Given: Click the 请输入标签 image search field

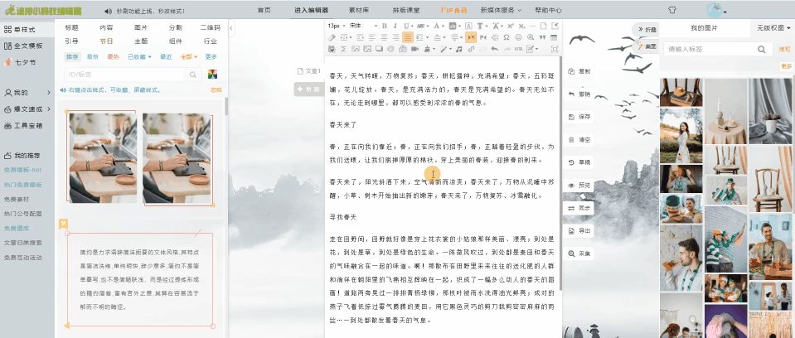Looking at the screenshot, I should [x=710, y=49].
